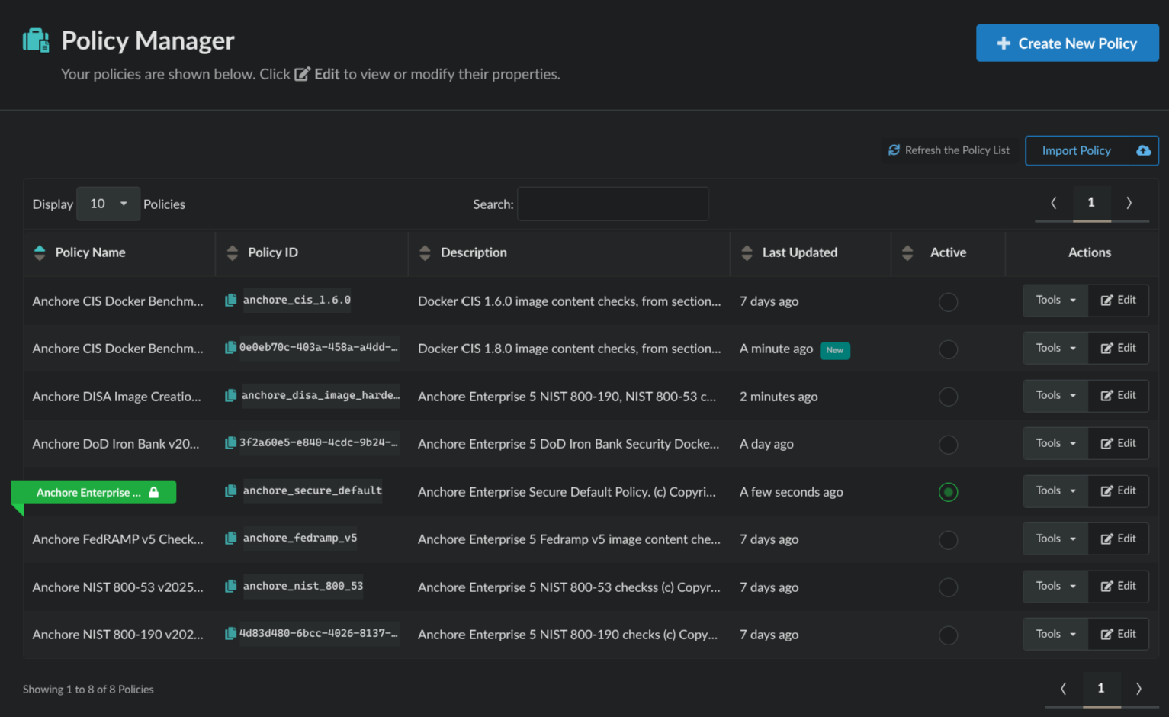Edit the Anchore Enterprise secure default policy

point(1118,490)
